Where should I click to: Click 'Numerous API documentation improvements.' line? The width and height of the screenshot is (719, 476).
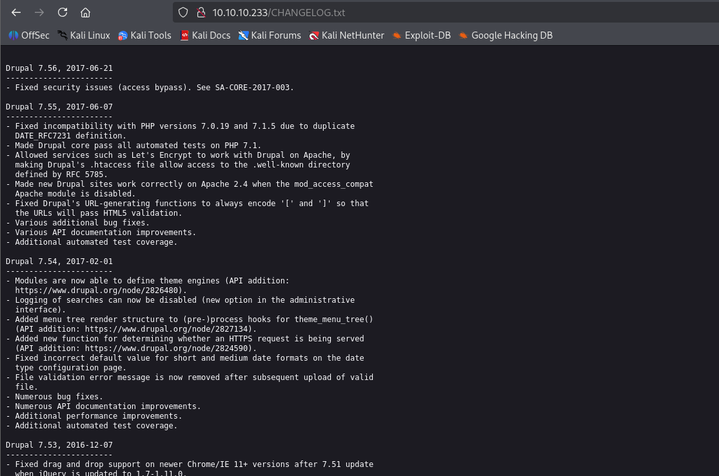(103, 406)
